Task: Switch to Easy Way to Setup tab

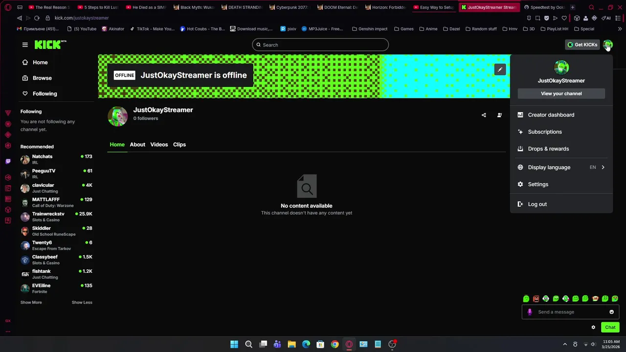Action: 434,7
